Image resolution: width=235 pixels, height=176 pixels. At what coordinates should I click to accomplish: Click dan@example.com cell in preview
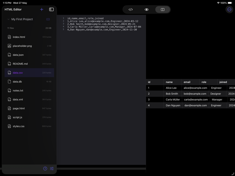[195, 106]
